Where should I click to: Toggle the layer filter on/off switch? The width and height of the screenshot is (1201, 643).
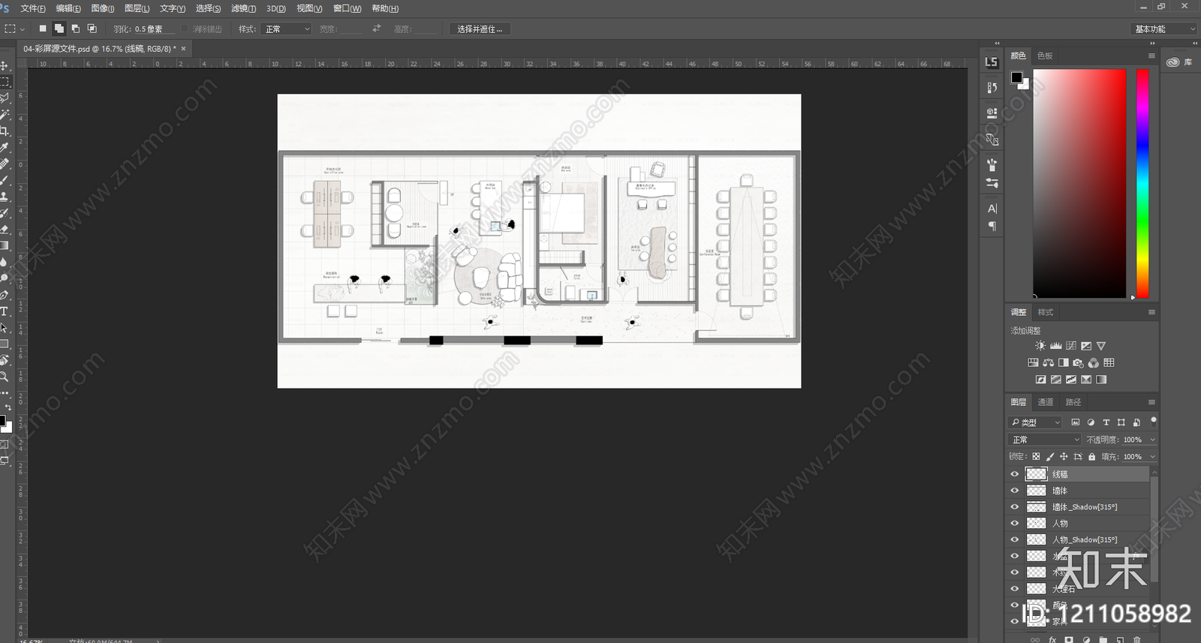point(1153,422)
